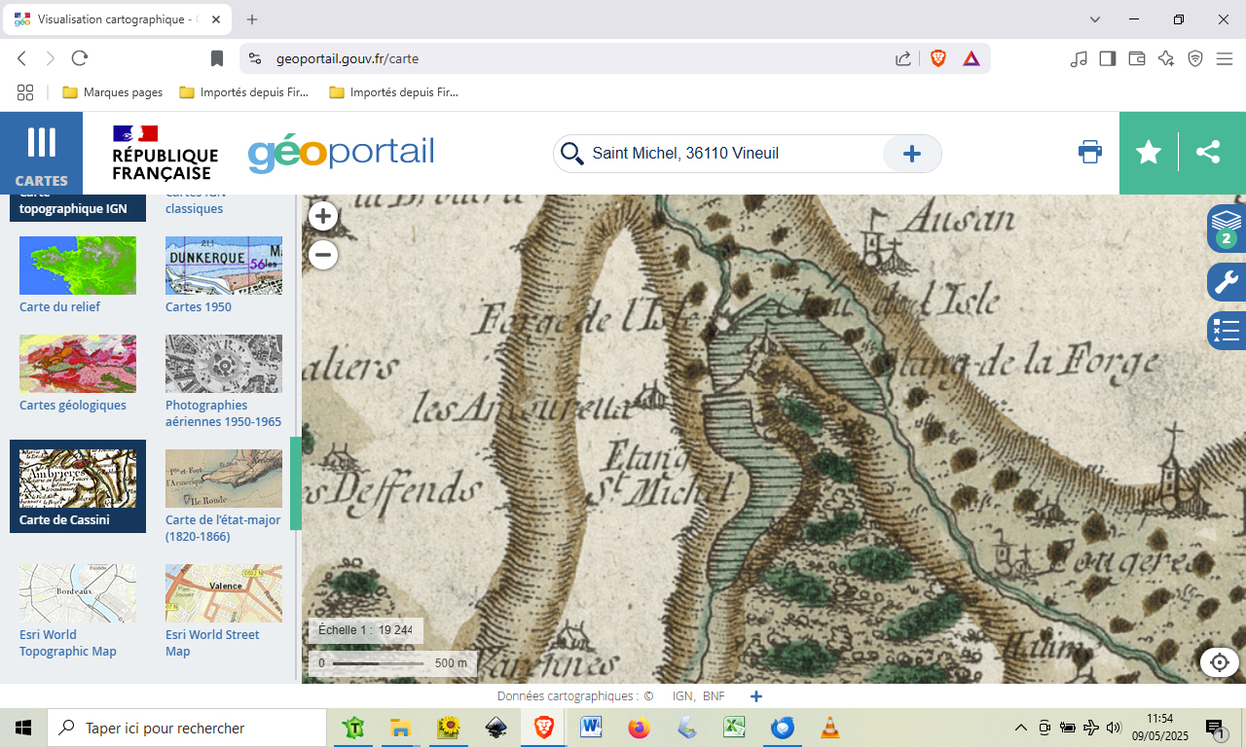Reload the page

(x=80, y=58)
